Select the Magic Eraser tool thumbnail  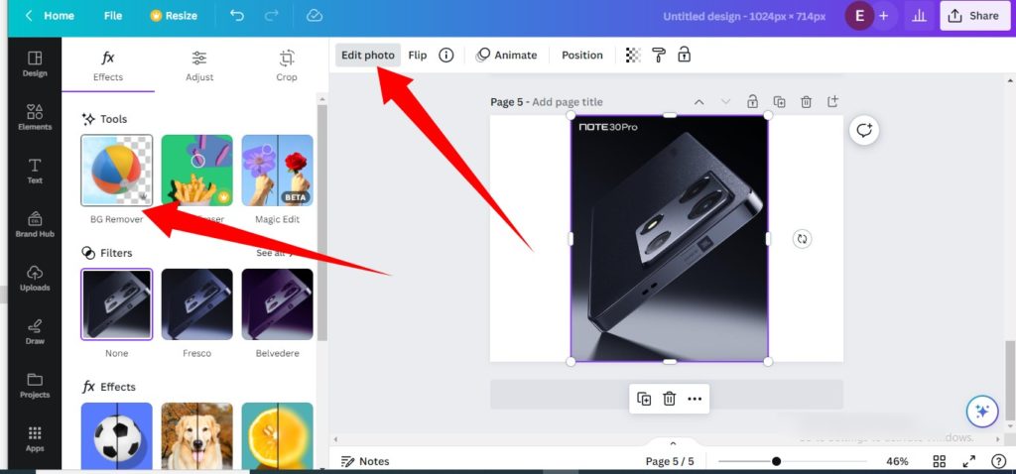(197, 171)
